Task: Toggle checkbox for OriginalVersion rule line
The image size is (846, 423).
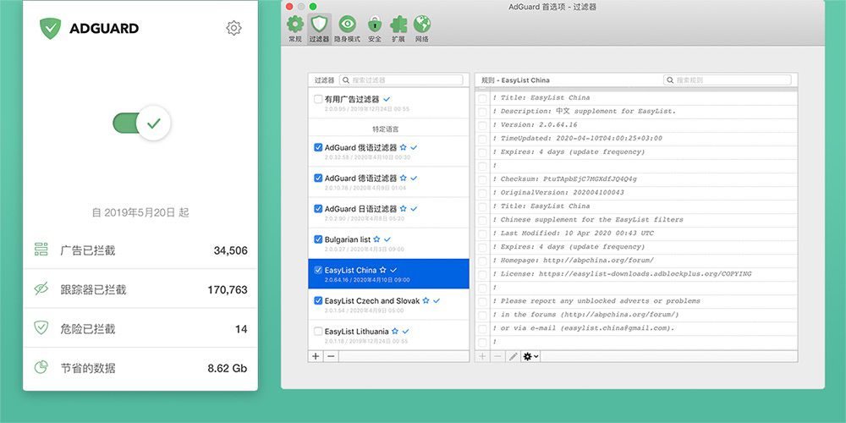Action: coord(482,193)
